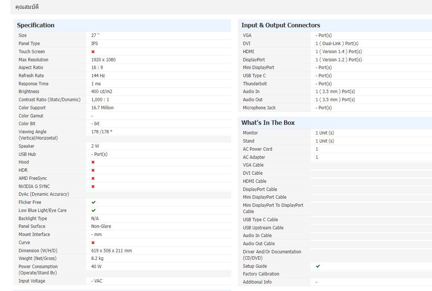Click the red X beside Touch Screen
The width and height of the screenshot is (432, 291).
93,52
